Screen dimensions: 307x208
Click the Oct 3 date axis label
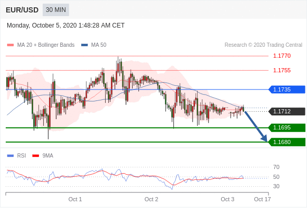(x=227, y=199)
